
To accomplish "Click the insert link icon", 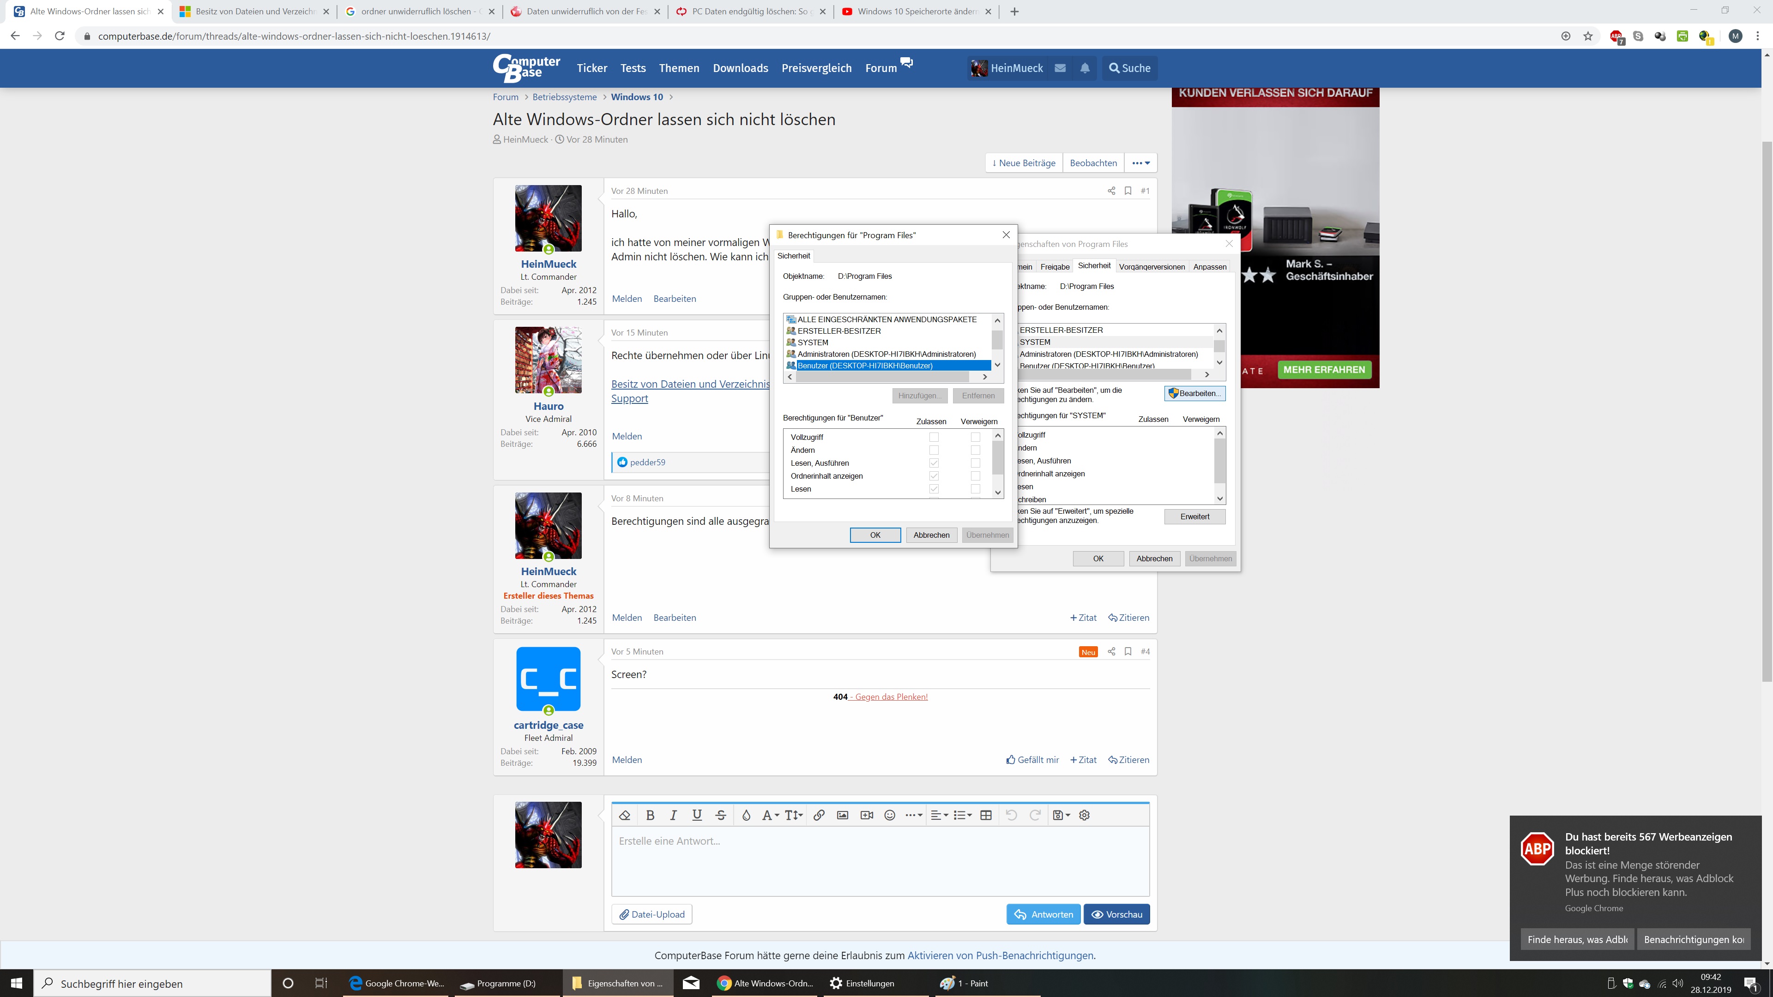I will click(x=818, y=815).
